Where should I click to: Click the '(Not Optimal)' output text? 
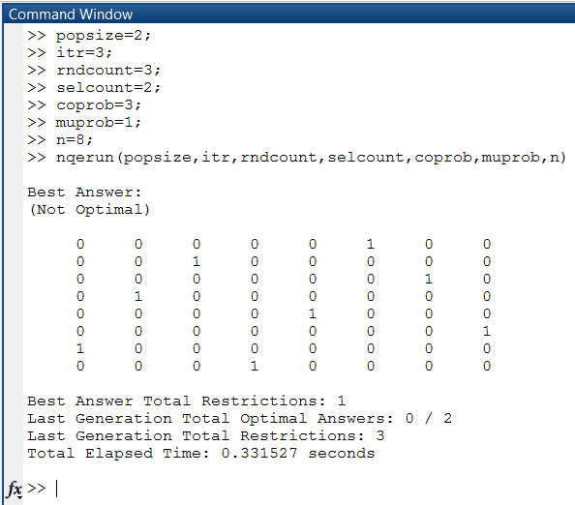[89, 210]
